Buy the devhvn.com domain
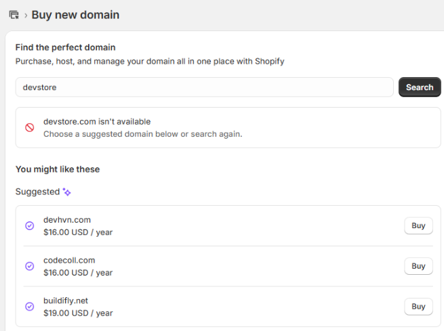This screenshot has height=331, width=444. pyautogui.click(x=418, y=225)
